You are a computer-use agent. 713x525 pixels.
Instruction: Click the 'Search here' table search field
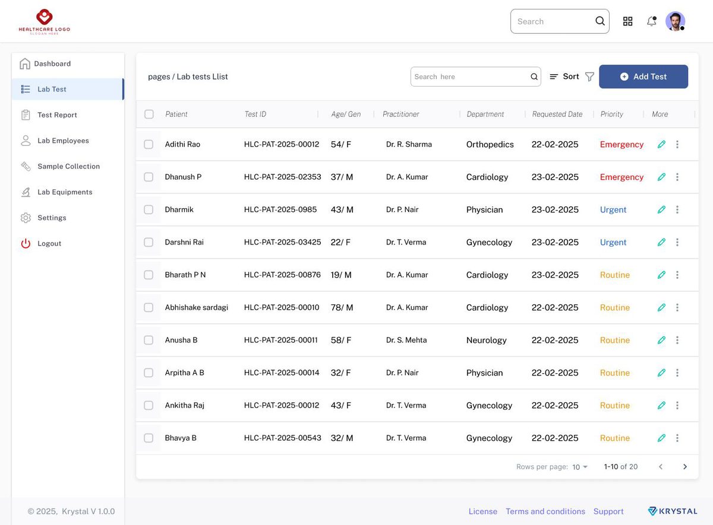click(475, 77)
